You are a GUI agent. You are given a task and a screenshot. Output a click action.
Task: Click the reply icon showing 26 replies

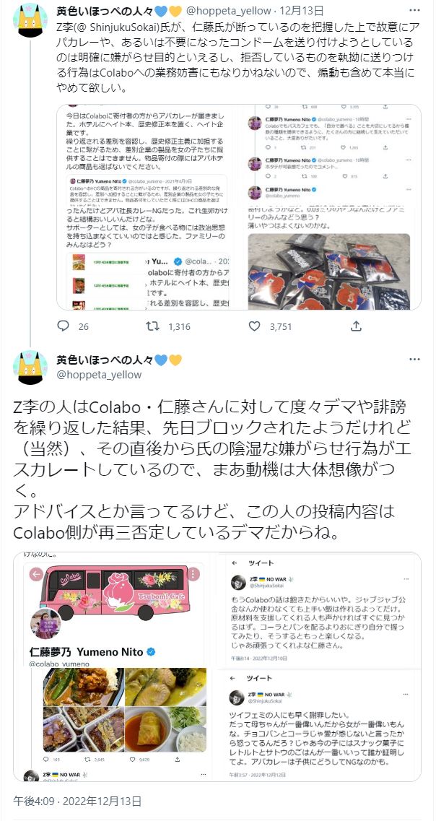pos(64,326)
